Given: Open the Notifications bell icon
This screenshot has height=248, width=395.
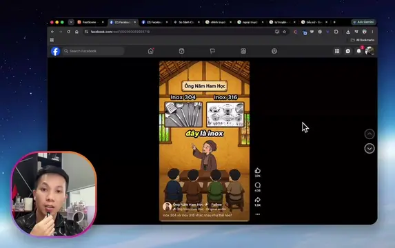Looking at the screenshot, I should 358,51.
